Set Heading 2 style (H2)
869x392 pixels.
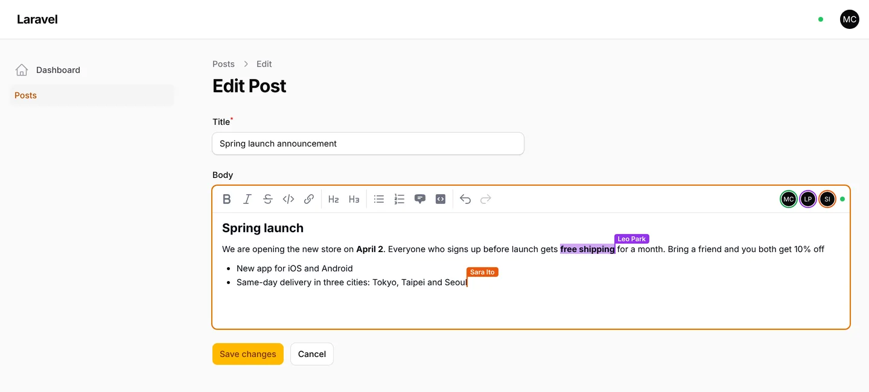click(x=334, y=199)
